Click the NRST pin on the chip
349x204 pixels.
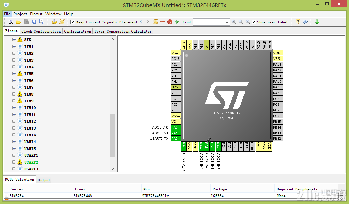point(176,87)
